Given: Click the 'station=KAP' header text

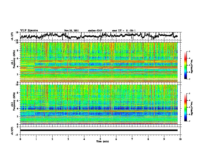Looking at the screenshot, I should [95, 31].
